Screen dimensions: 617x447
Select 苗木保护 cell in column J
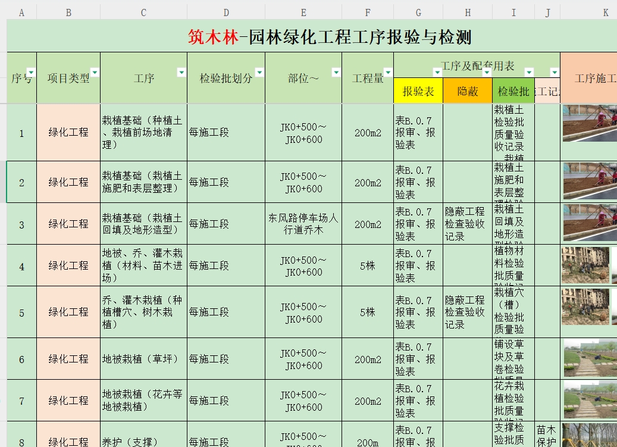pyautogui.click(x=547, y=435)
